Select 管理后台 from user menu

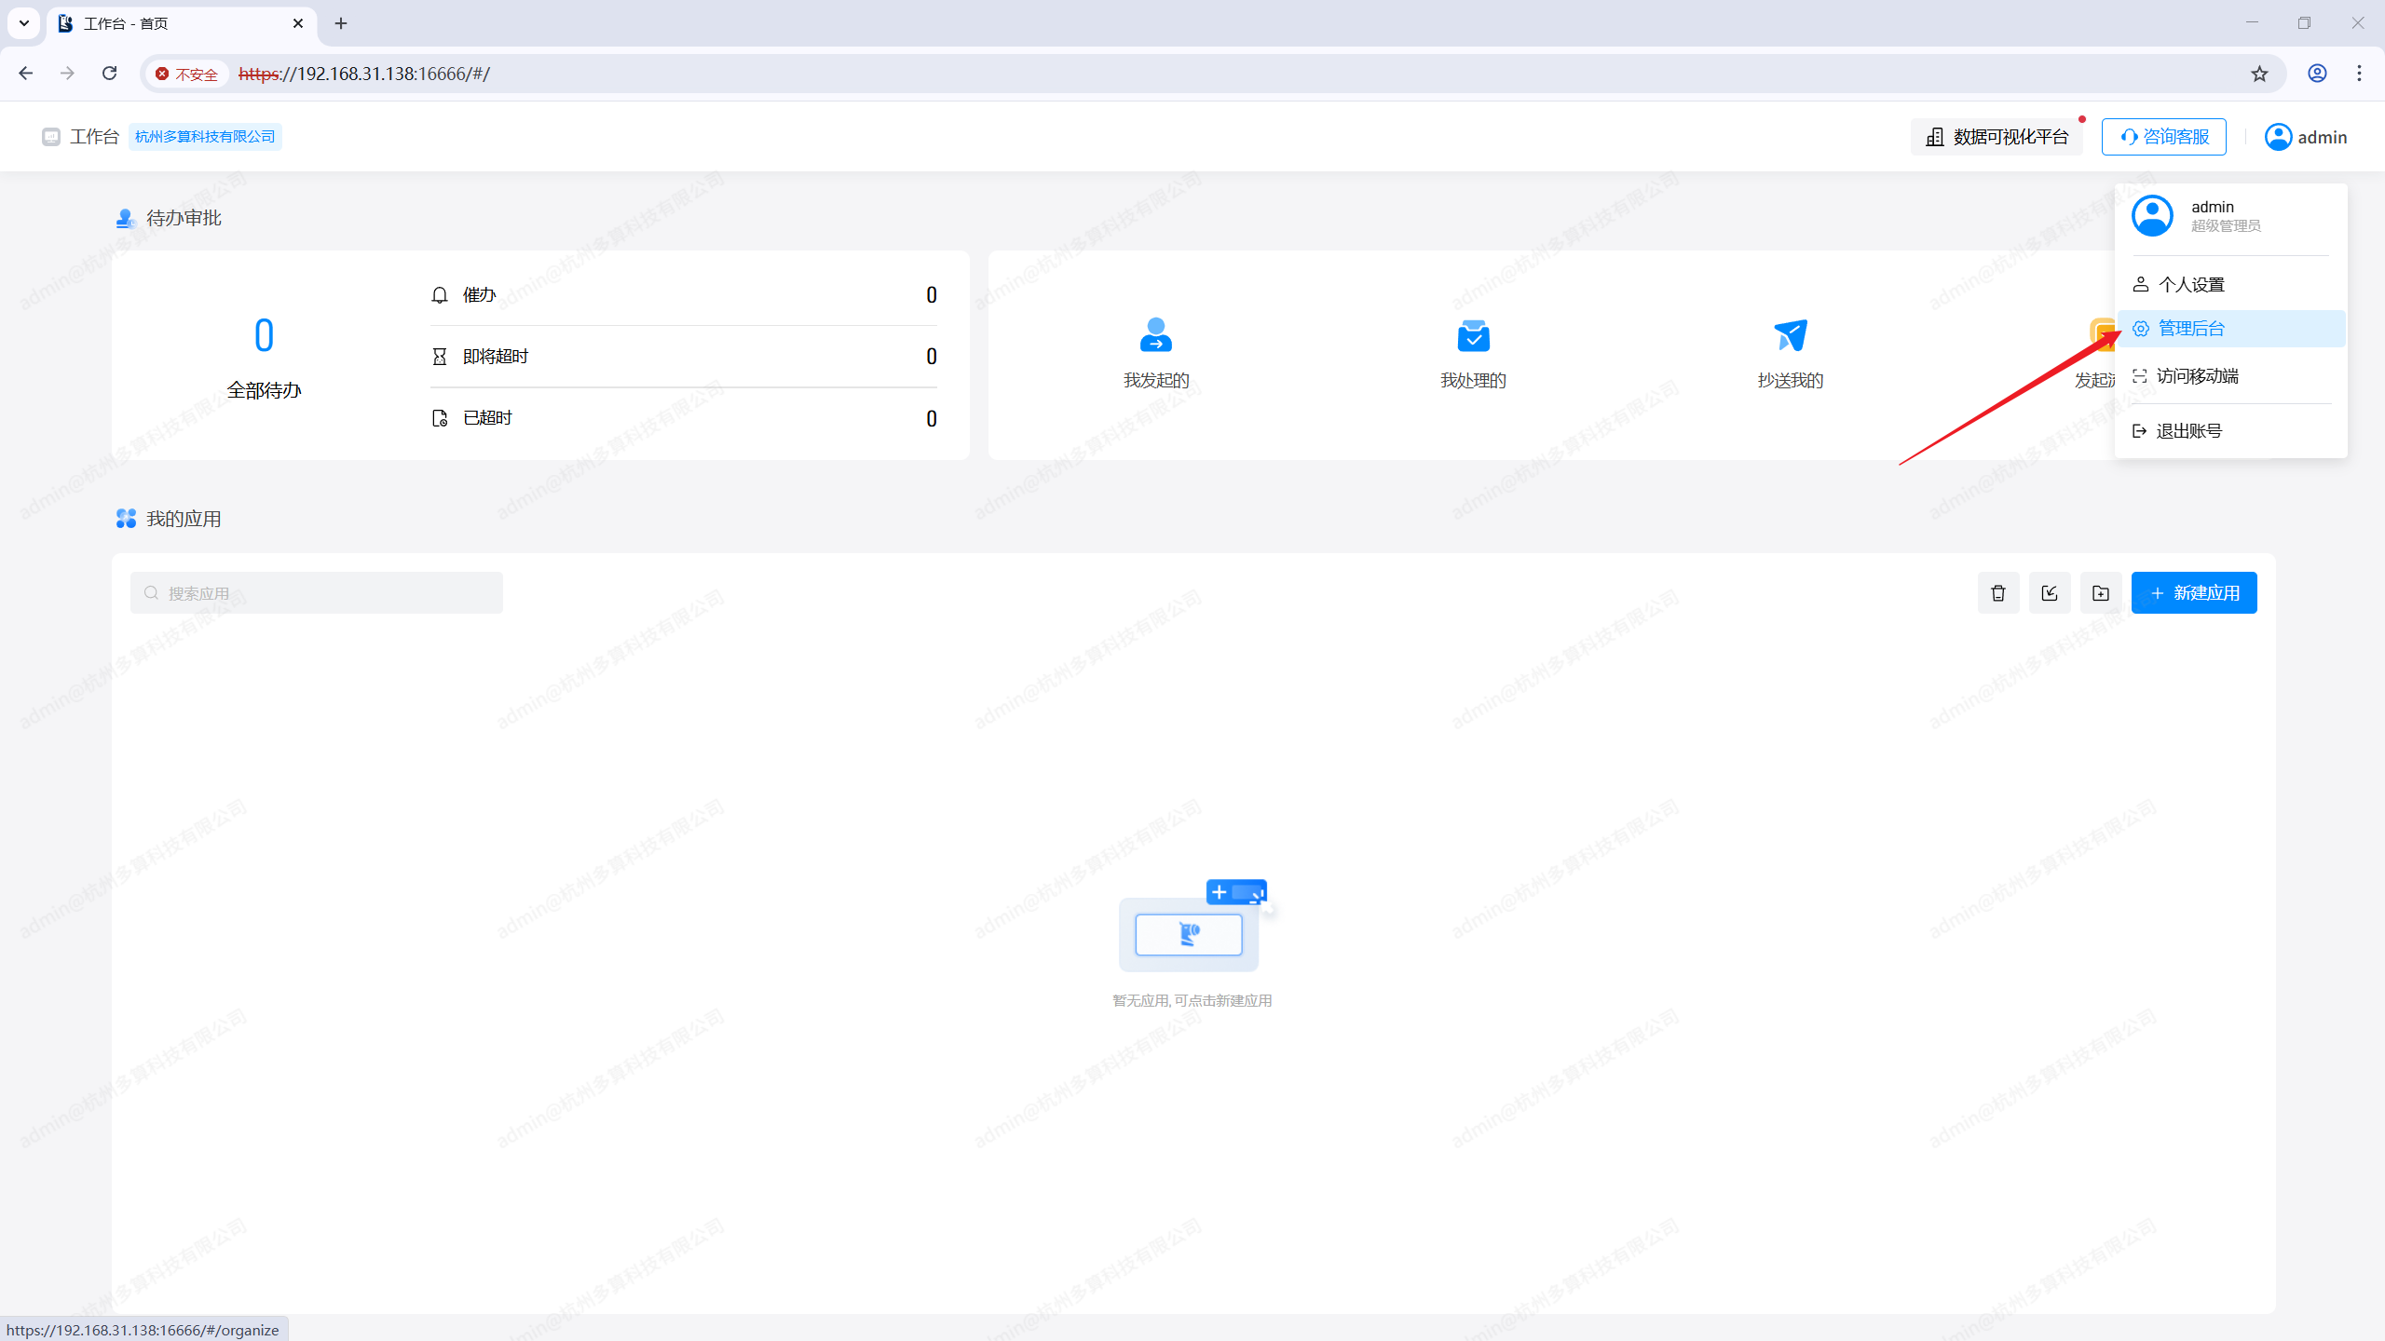pos(2191,329)
